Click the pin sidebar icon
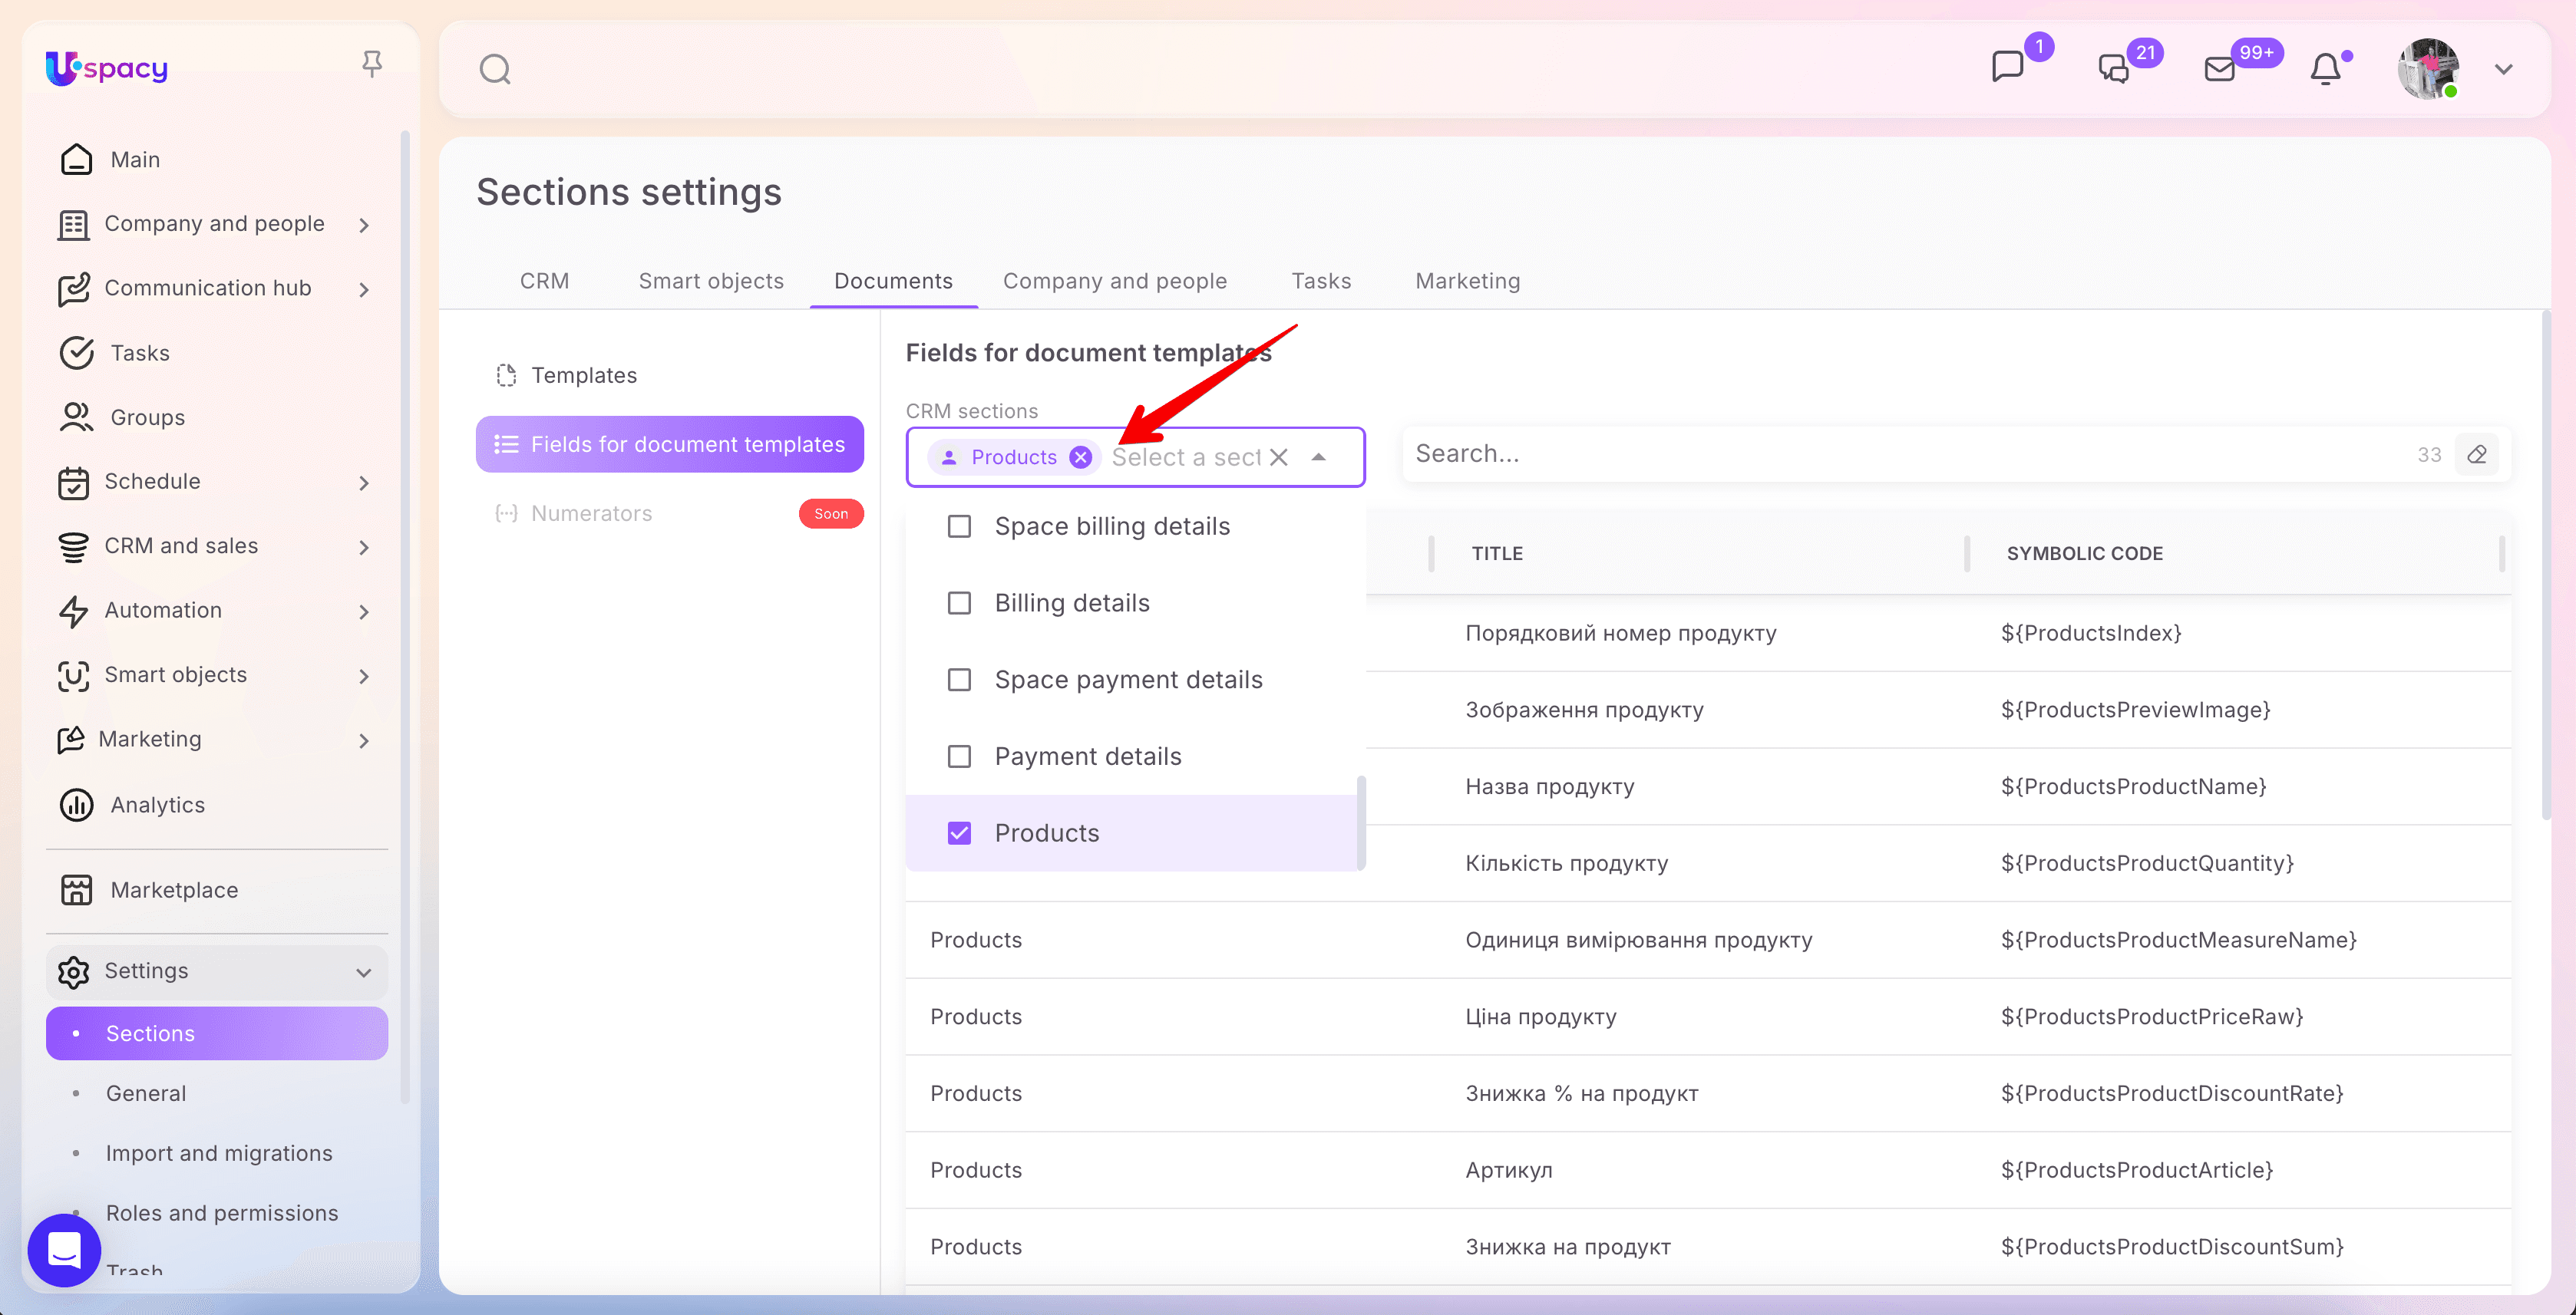 (x=372, y=65)
